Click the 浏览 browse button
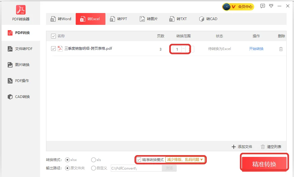Image resolution: width=294 pixels, height=177 pixels. tap(169, 168)
